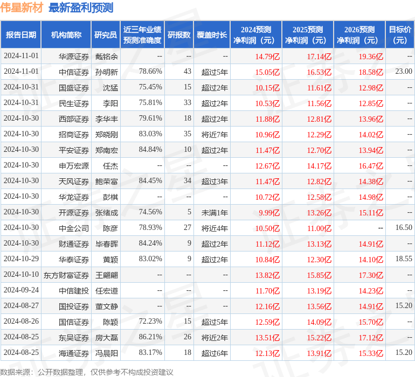
Task: Click the 研报数 column header
Action: click(179, 34)
